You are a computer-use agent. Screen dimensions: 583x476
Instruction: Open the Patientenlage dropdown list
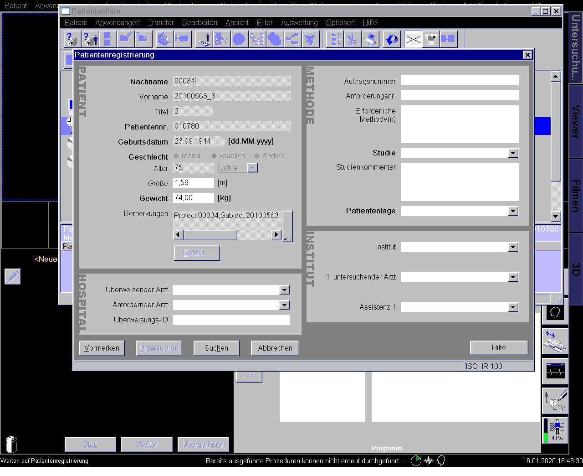tap(513, 211)
